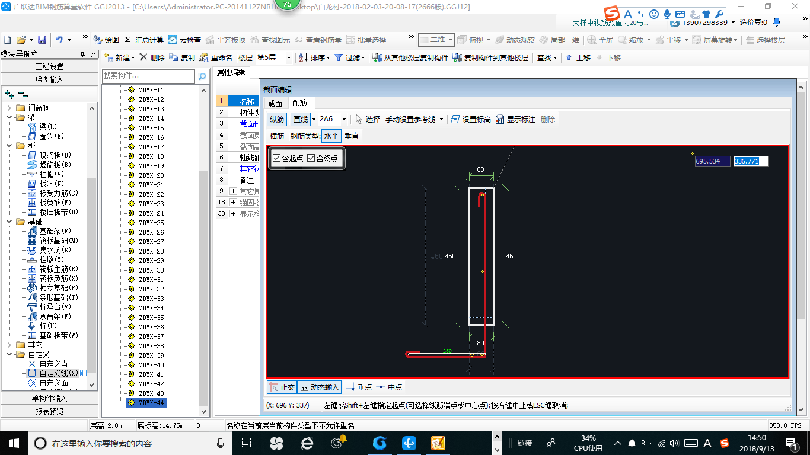This screenshot has width=810, height=455.
Task: Click the 336.771 coordinate input box
Action: coord(751,161)
